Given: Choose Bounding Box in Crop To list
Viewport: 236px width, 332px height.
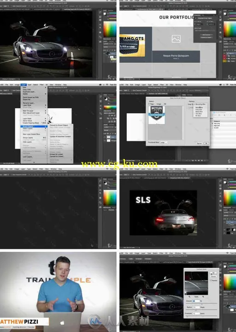Looking at the screenshot, I should [x=201, y=104].
